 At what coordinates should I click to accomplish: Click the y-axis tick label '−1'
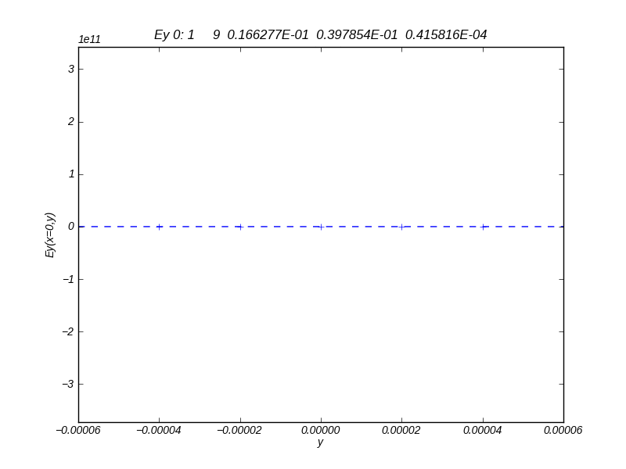69,279
